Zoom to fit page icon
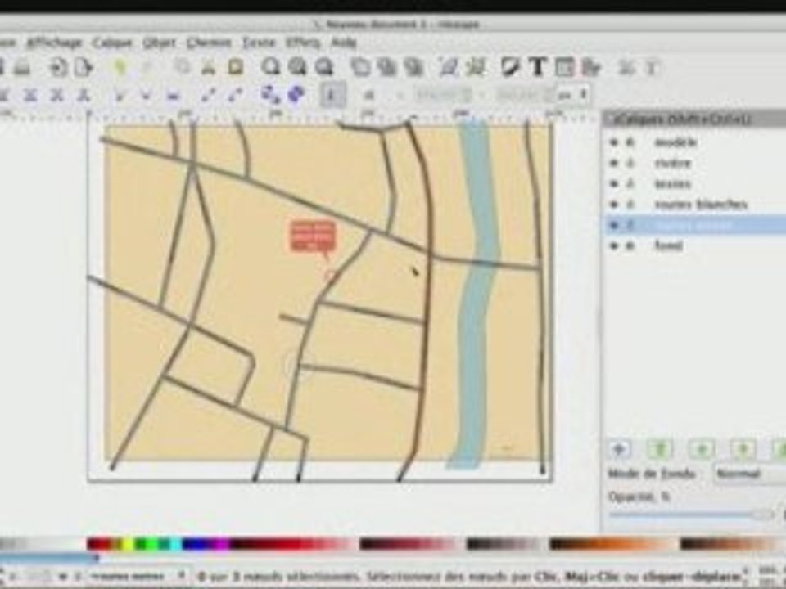This screenshot has width=786, height=589. click(324, 66)
